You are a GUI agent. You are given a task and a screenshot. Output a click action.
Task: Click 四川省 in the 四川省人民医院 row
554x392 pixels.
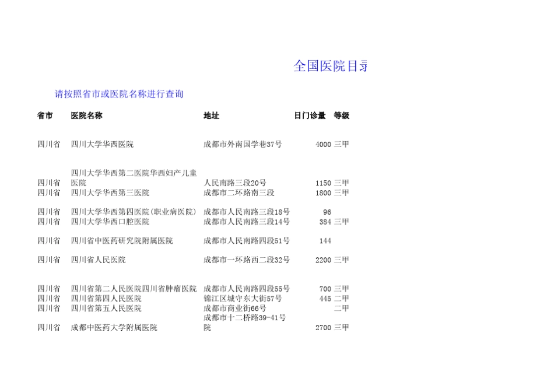click(49, 260)
